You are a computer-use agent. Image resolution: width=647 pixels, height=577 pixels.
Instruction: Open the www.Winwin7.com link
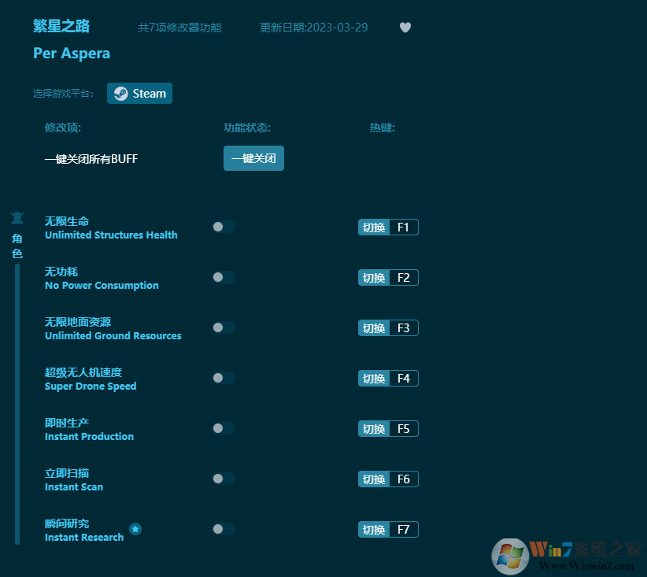586,565
